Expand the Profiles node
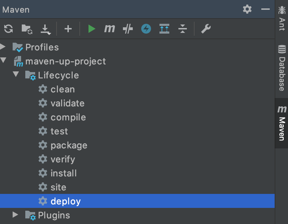 [x=2, y=47]
